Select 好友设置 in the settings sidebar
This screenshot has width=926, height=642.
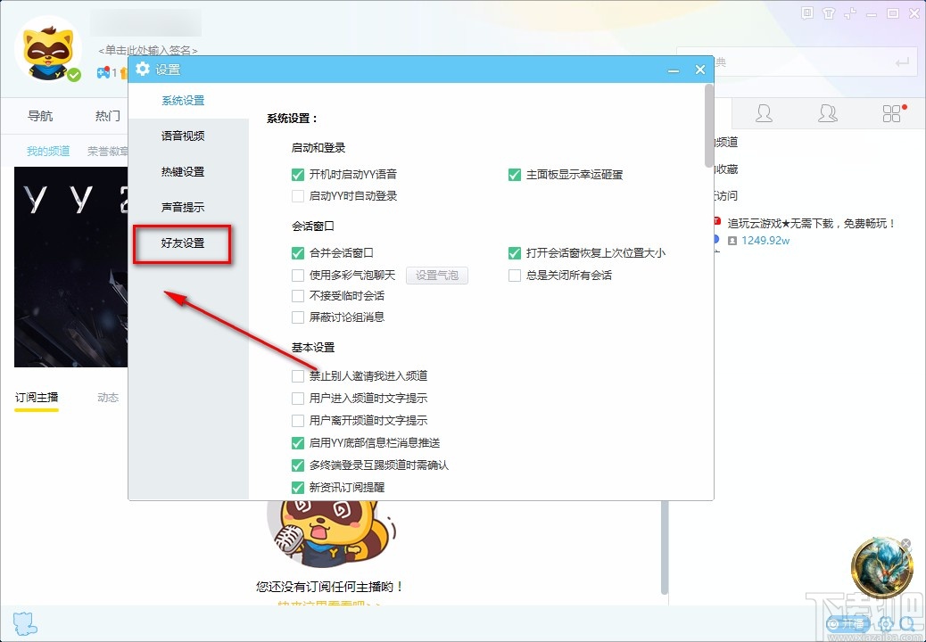pos(183,243)
